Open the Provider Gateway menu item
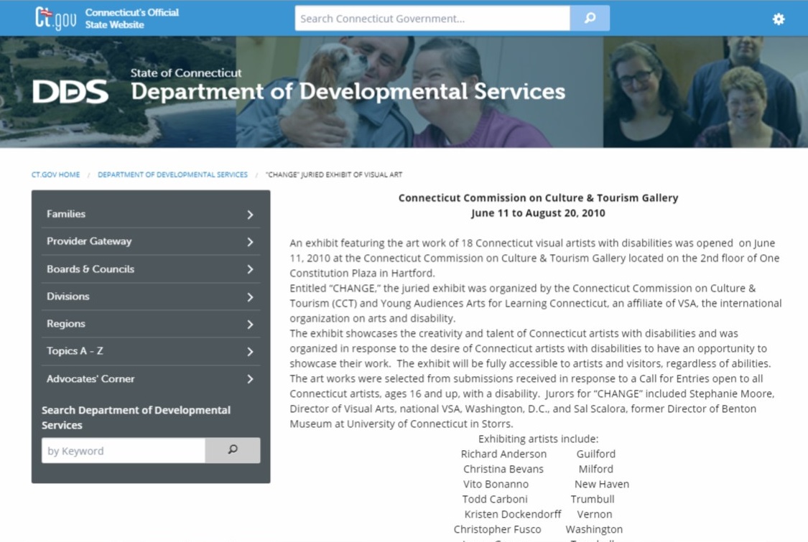The width and height of the screenshot is (808, 542). [89, 241]
